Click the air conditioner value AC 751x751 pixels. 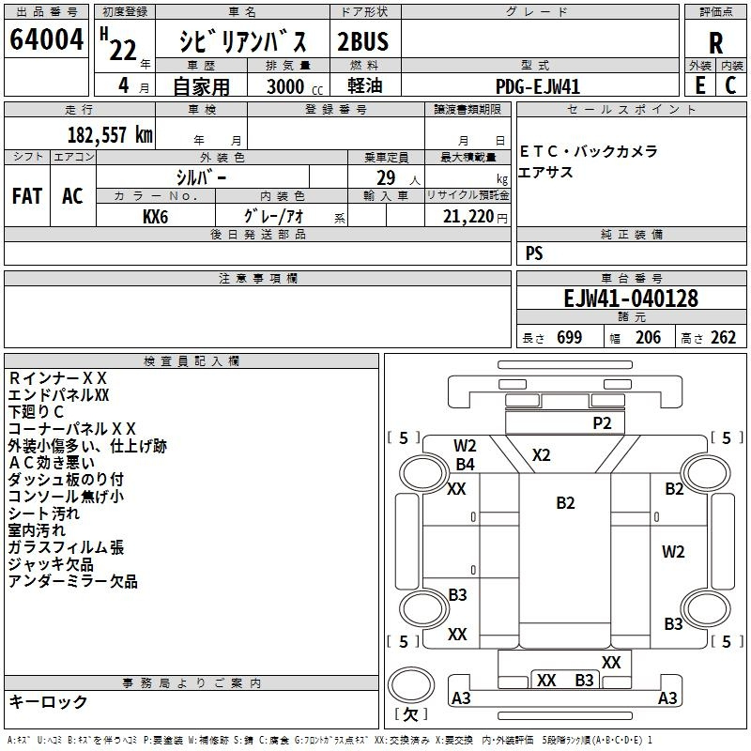(x=72, y=196)
